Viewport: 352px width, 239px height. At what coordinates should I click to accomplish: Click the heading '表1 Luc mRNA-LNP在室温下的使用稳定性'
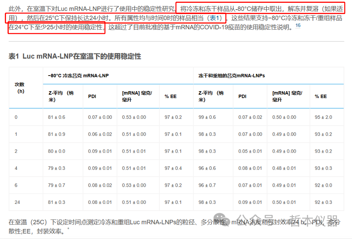point(75,56)
